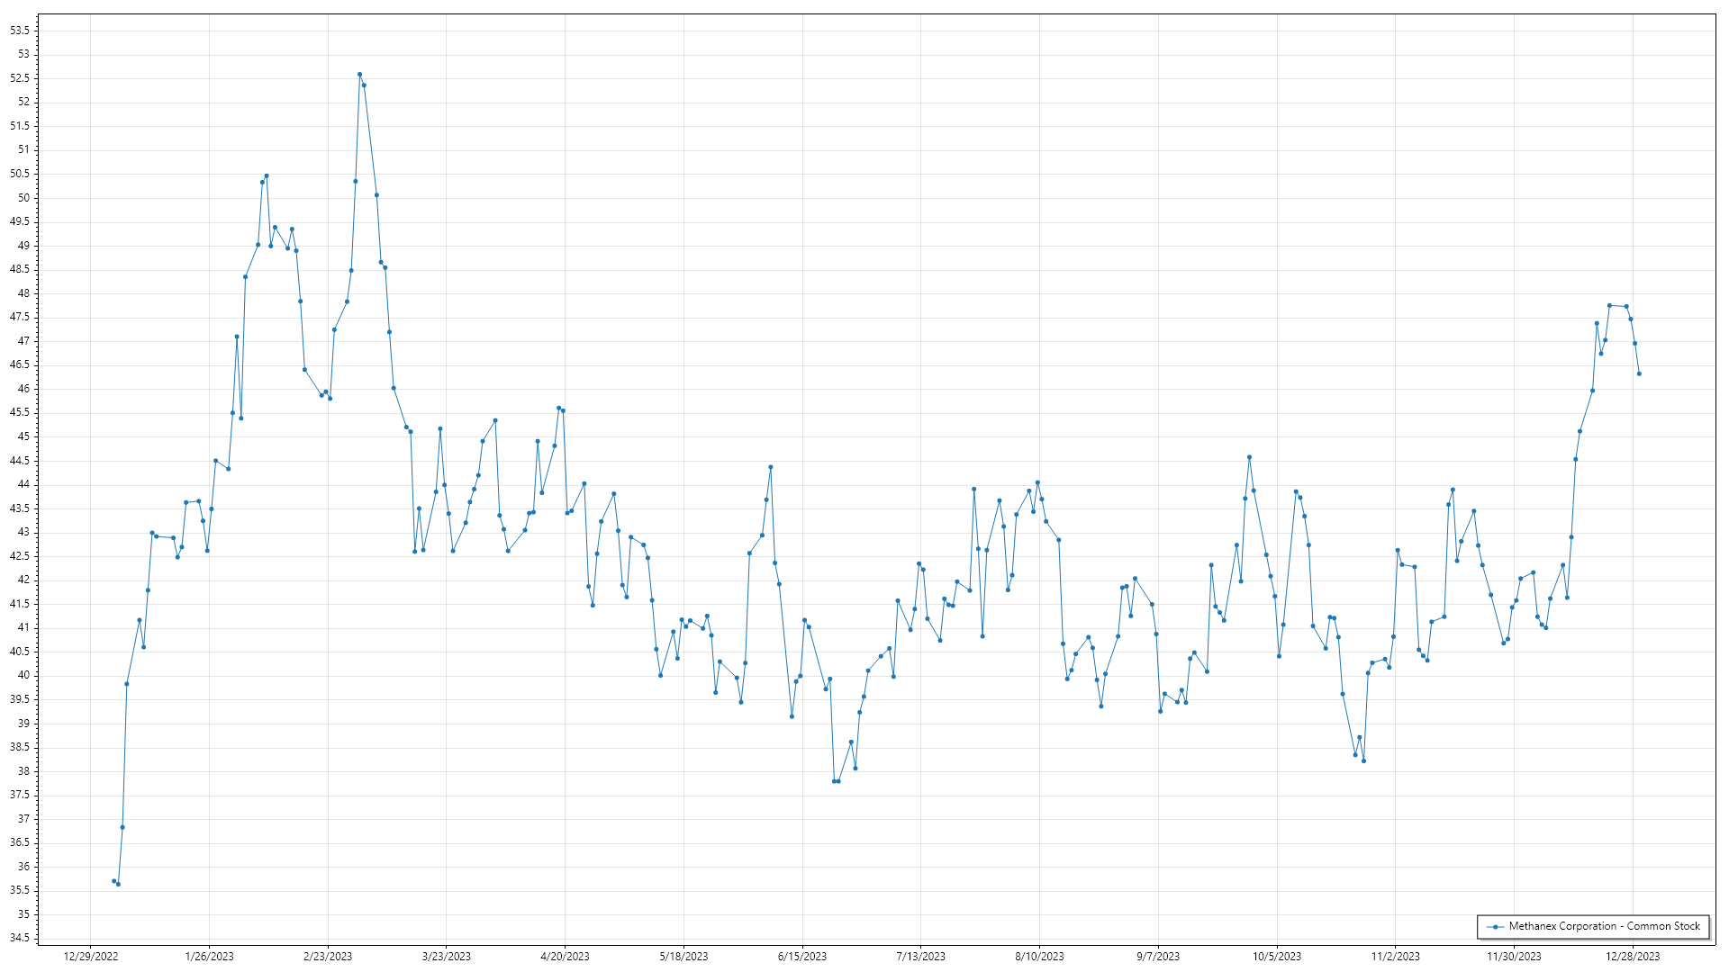This screenshot has height=972, width=1729.
Task: Click the 45 y-axis value label
Action: (x=23, y=436)
